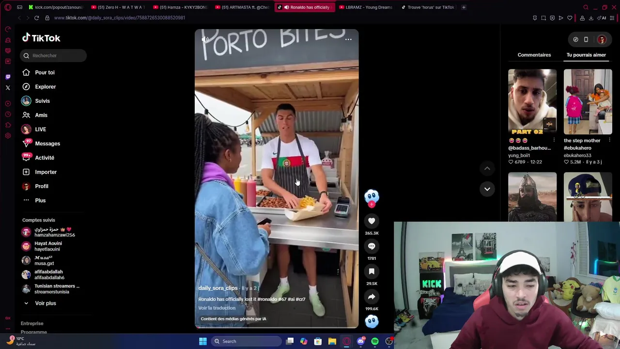Open Opera sidebar settings gear
Image resolution: width=620 pixels, height=349 pixels.
click(x=8, y=136)
